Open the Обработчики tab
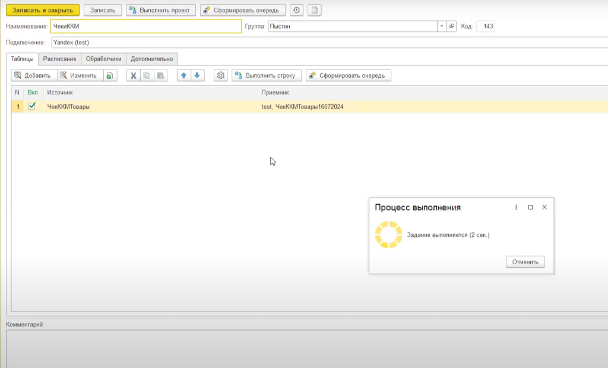Viewport: 608px width, 368px height. click(103, 59)
